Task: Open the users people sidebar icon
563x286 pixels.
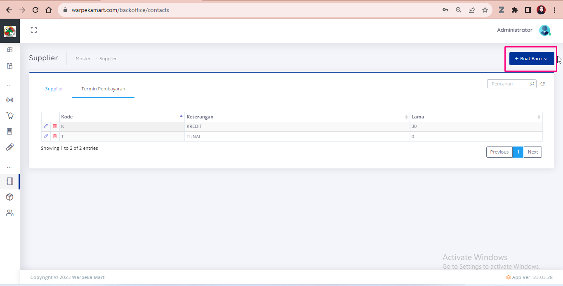Action: [x=10, y=213]
